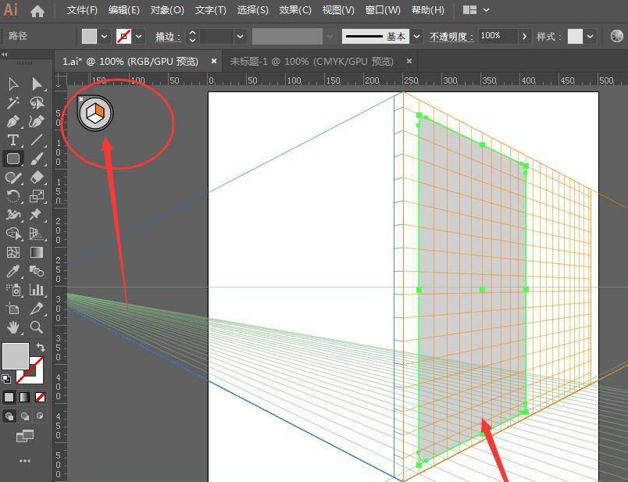Select the Pen tool

tap(13, 121)
